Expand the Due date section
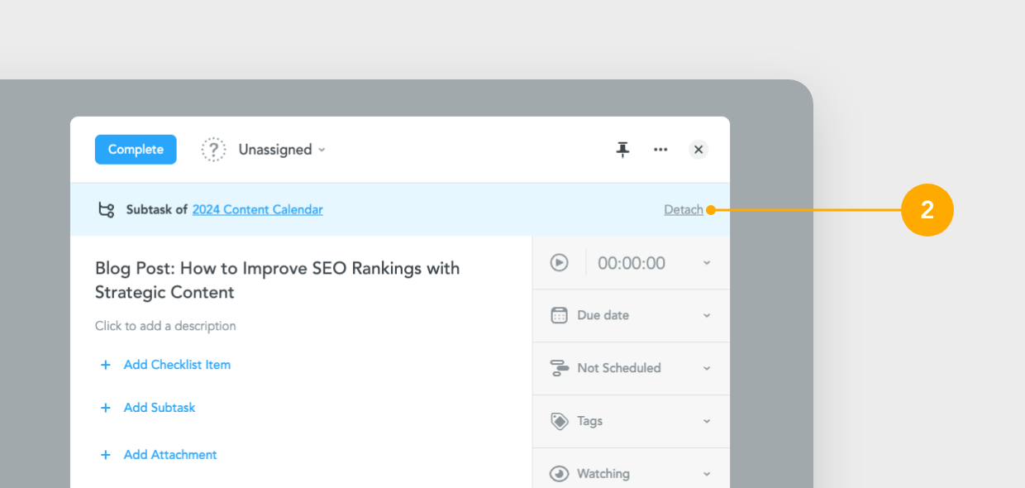This screenshot has height=488, width=1025. [x=707, y=315]
